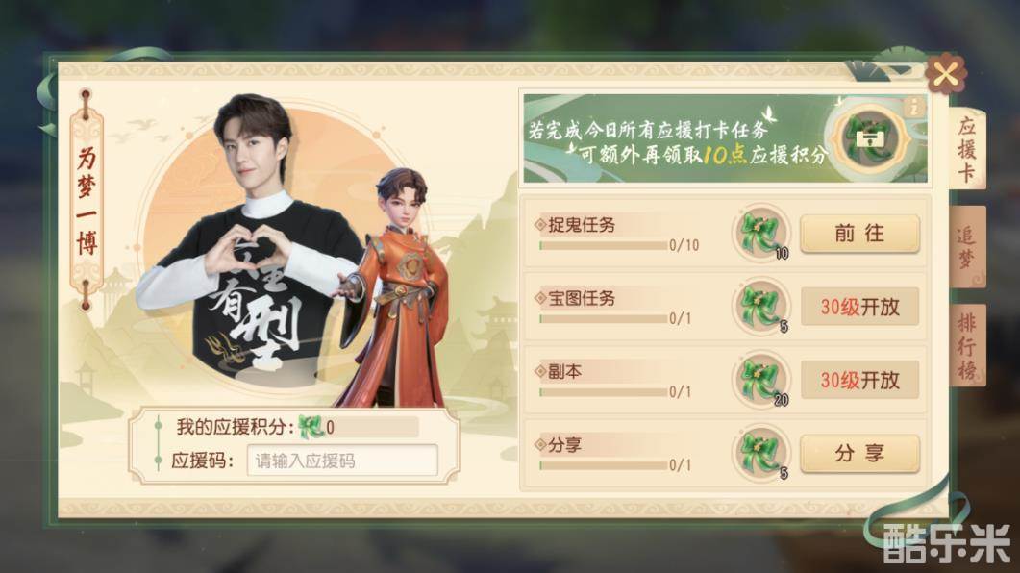Click the 分享 task progress bar
Screen dimensions: 1020x573
tap(604, 465)
